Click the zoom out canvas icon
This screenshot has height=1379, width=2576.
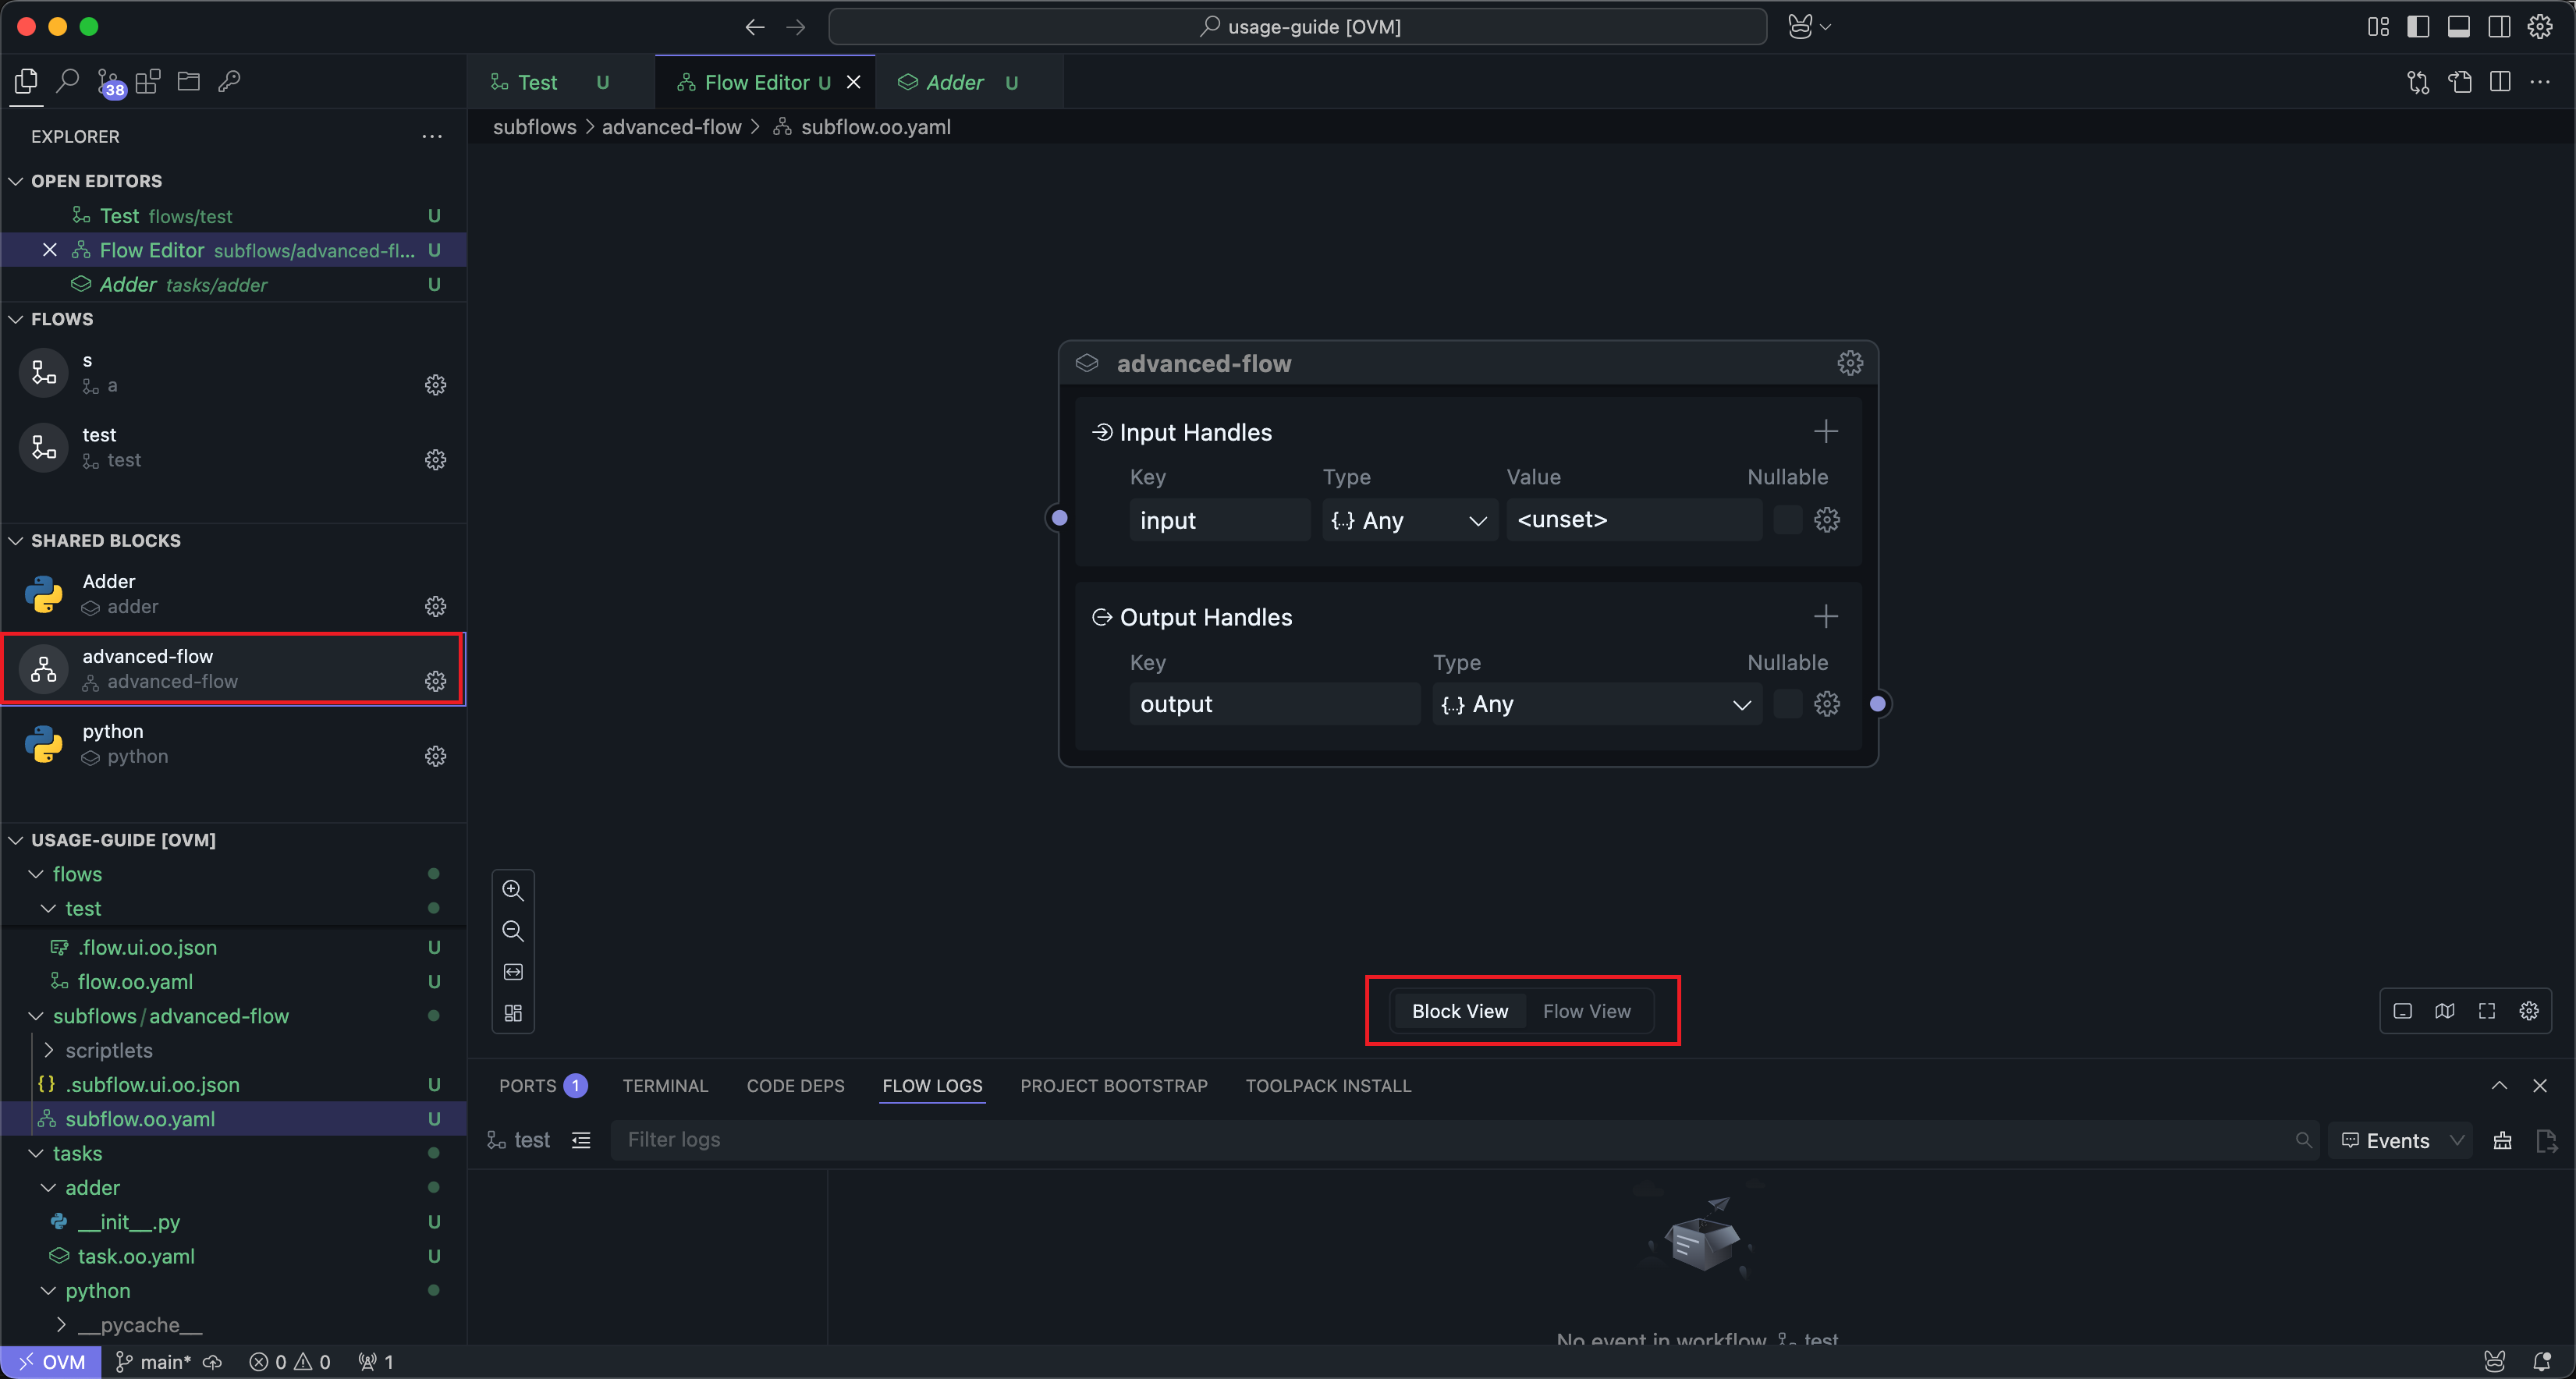(x=513, y=931)
